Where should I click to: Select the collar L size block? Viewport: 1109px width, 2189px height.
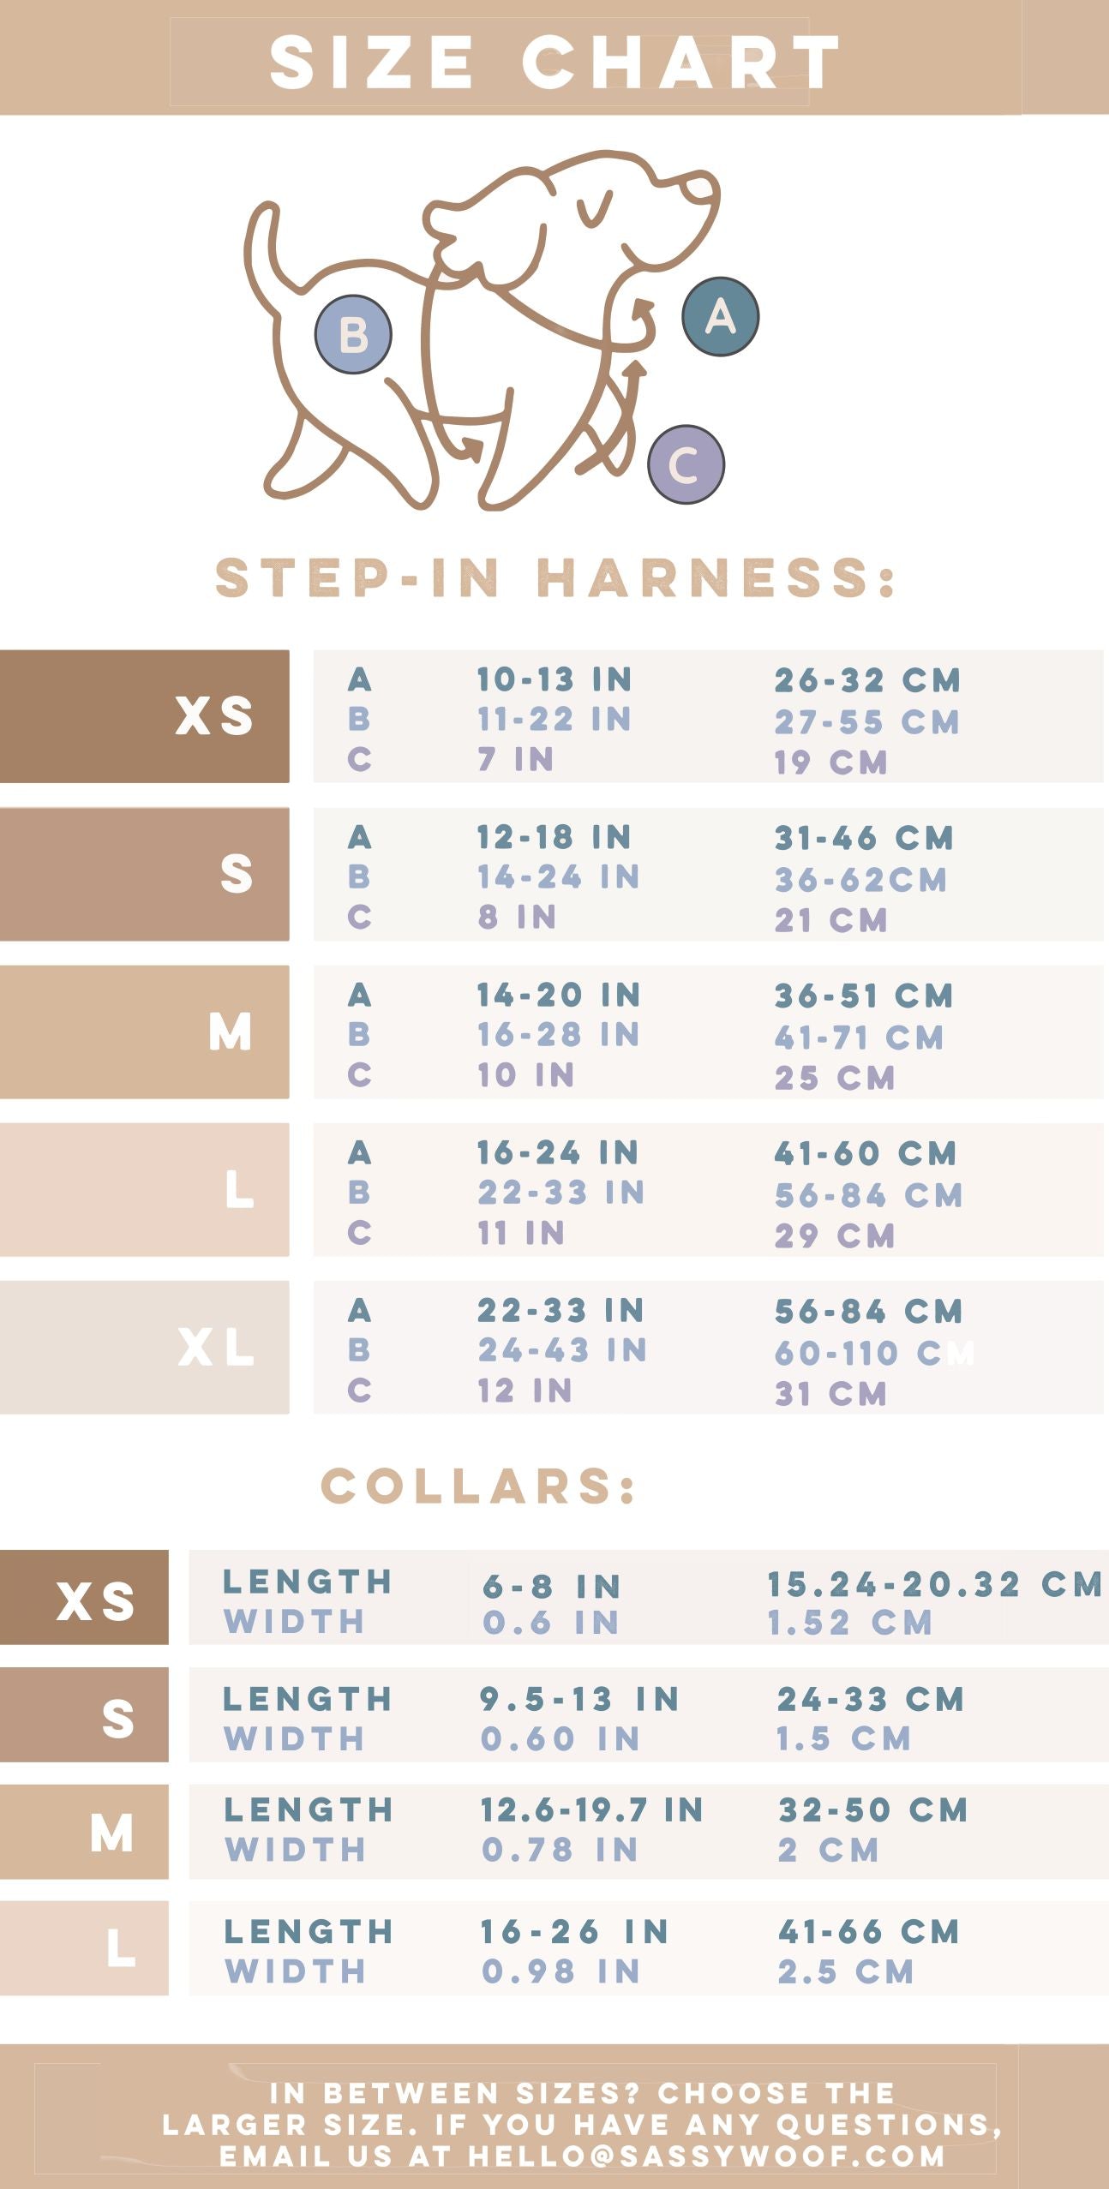pos(84,1948)
